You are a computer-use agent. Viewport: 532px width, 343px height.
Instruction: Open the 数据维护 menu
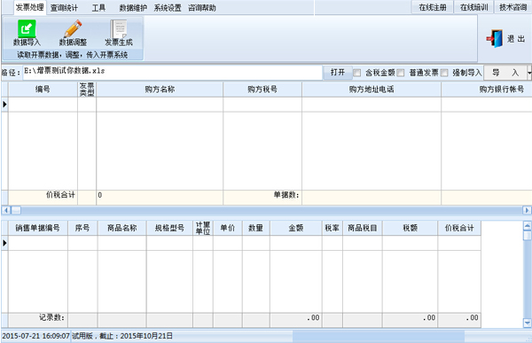(x=133, y=8)
